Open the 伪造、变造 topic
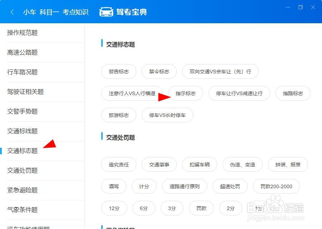The height and width of the screenshot is (229, 322). pos(243,165)
